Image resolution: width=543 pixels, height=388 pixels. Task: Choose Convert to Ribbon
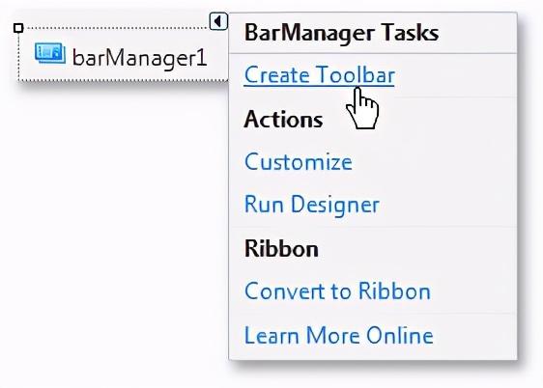tap(337, 291)
